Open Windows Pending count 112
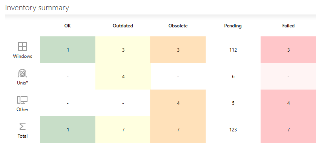This screenshot has width=323, height=149. (x=233, y=50)
